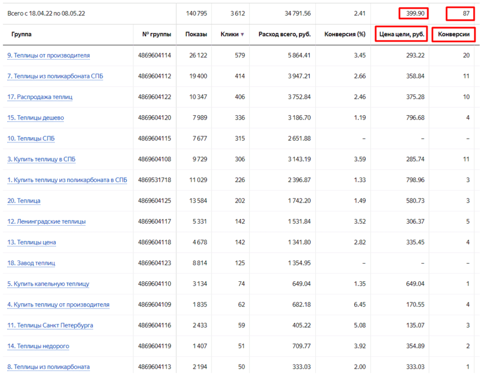481x378 pixels.
Task: Click the 14. Теплицы недорого link
Action: coord(38,346)
